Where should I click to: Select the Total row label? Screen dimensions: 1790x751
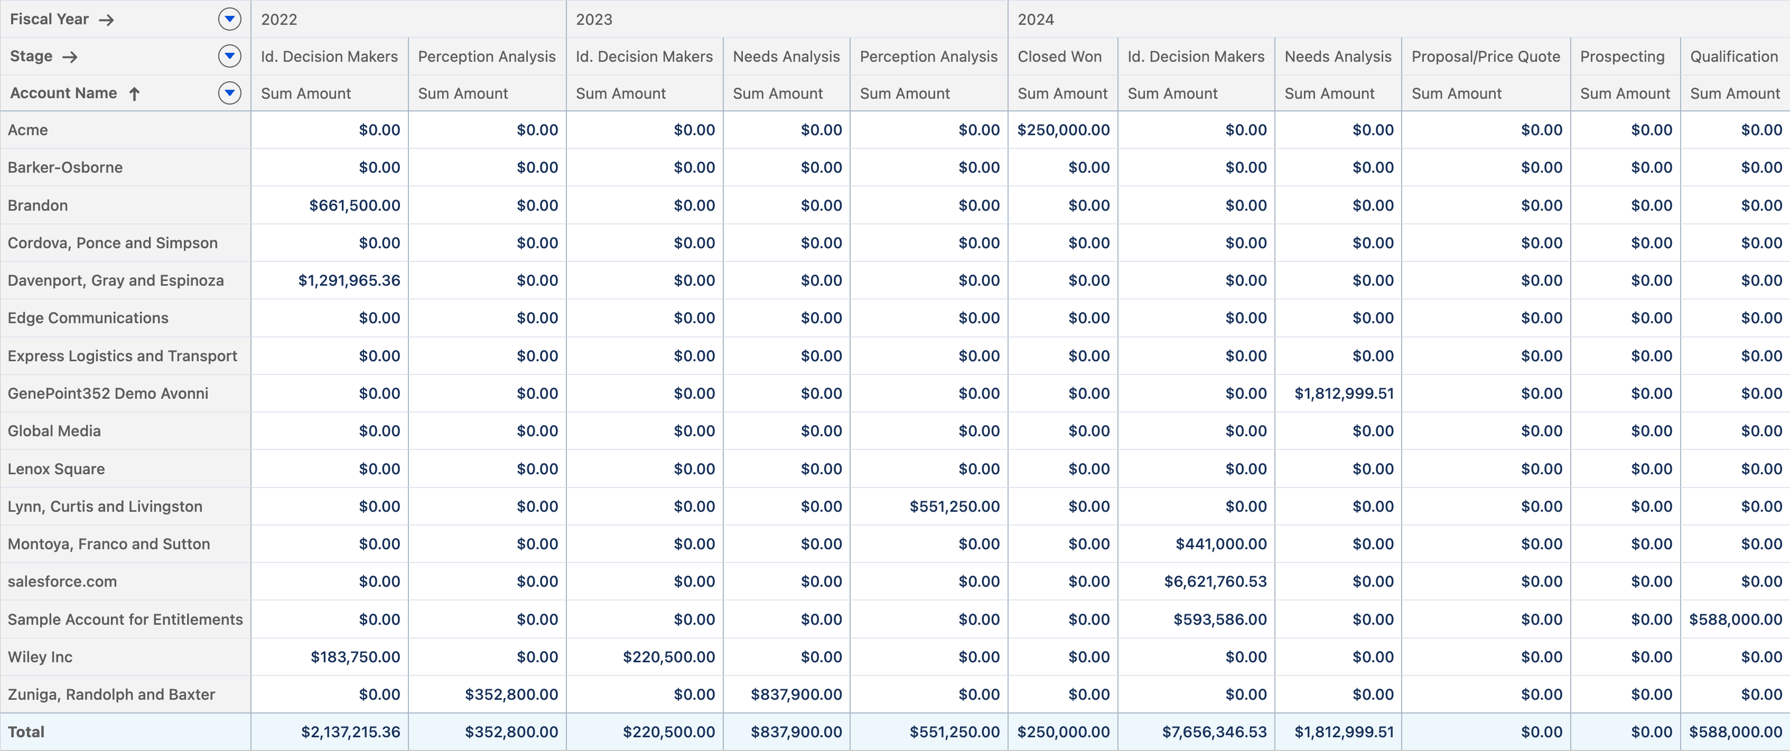tap(26, 731)
